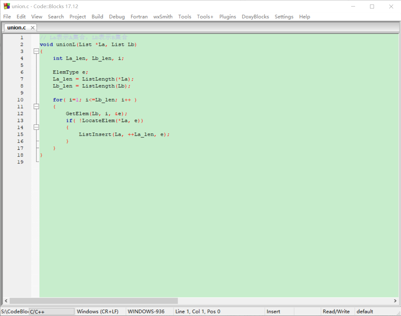
Task: Click line number 19 in the margin
Action: tap(20, 162)
